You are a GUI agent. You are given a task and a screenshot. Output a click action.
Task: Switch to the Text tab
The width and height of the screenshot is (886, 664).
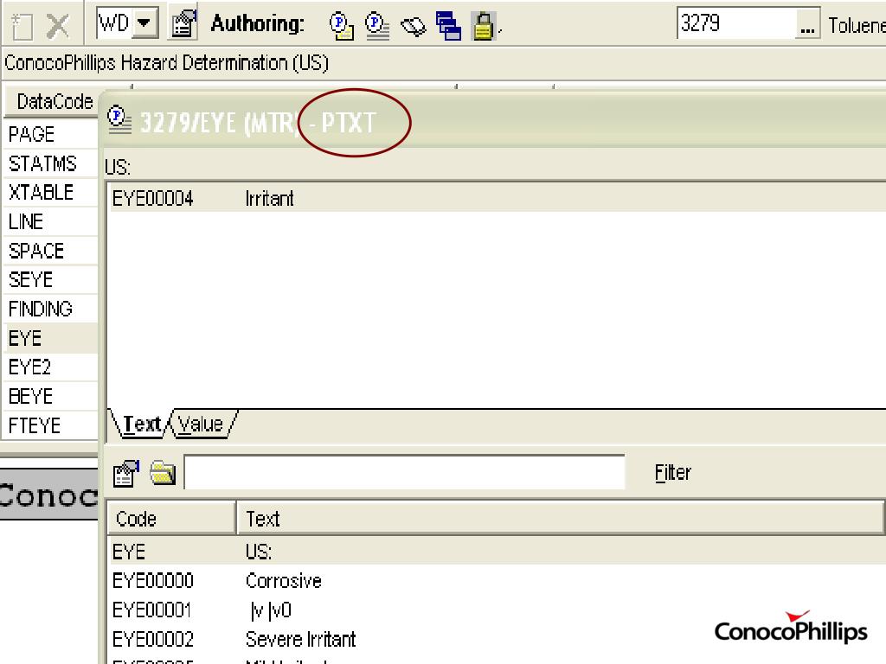pyautogui.click(x=141, y=424)
